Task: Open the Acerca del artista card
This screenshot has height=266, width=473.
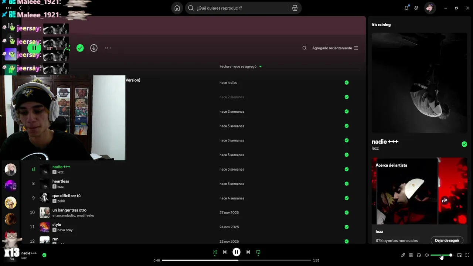Action: pos(419,201)
